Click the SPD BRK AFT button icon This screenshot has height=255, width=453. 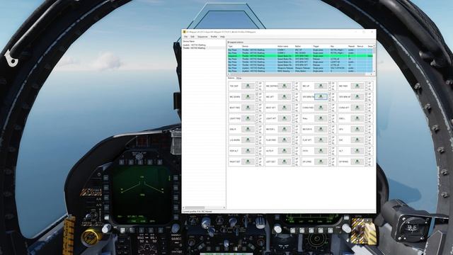click(357, 96)
